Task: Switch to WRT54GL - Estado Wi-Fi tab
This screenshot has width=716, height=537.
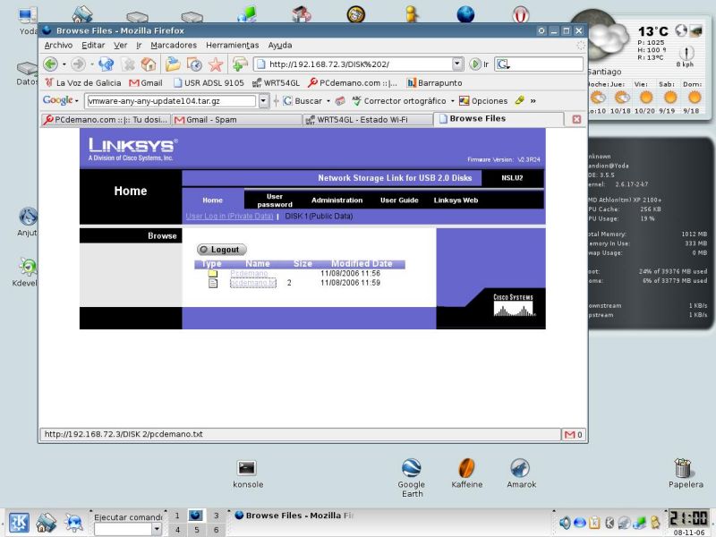Action: 368,120
